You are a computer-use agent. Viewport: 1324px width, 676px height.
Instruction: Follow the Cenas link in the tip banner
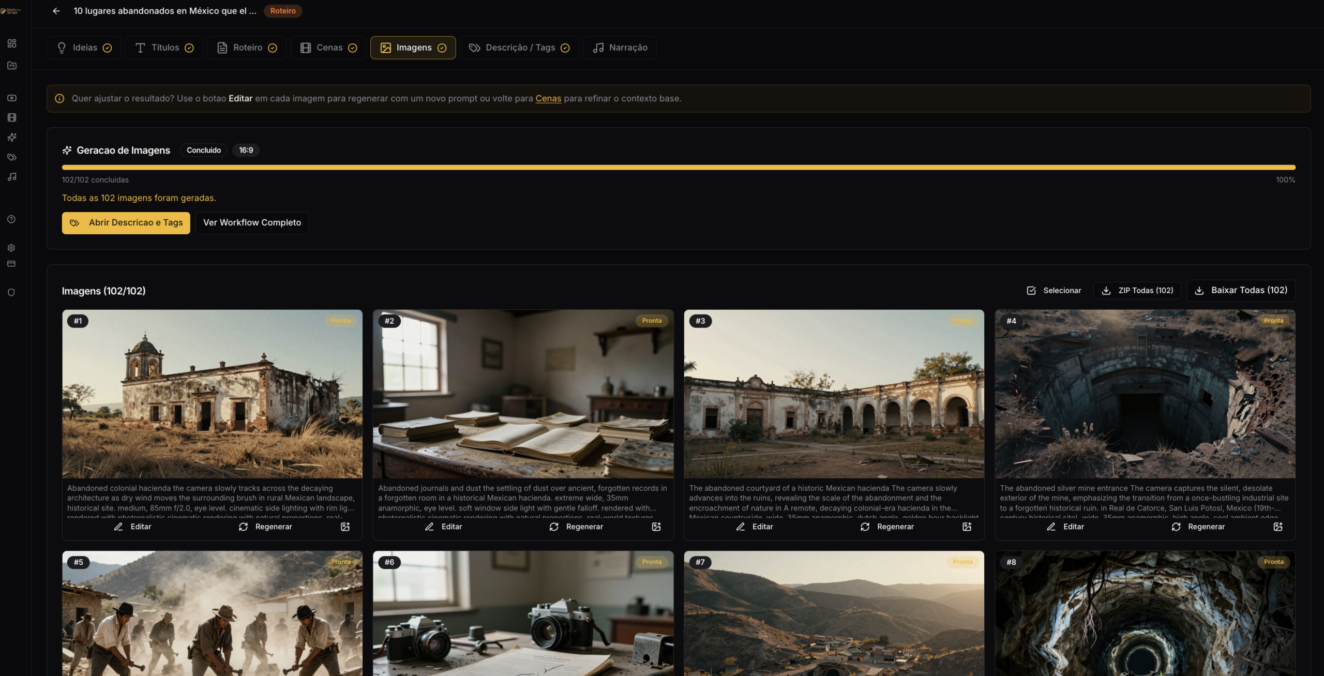click(x=548, y=98)
